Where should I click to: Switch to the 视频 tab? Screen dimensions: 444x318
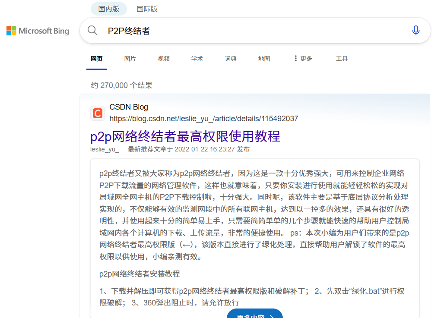[164, 59]
